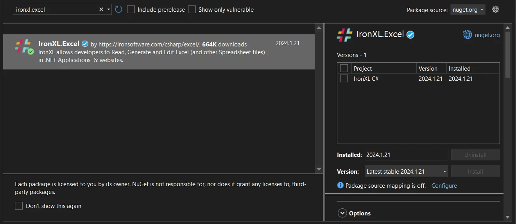Click the nuget.org globe icon
Viewport: 516px width, 224px height.
468,35
